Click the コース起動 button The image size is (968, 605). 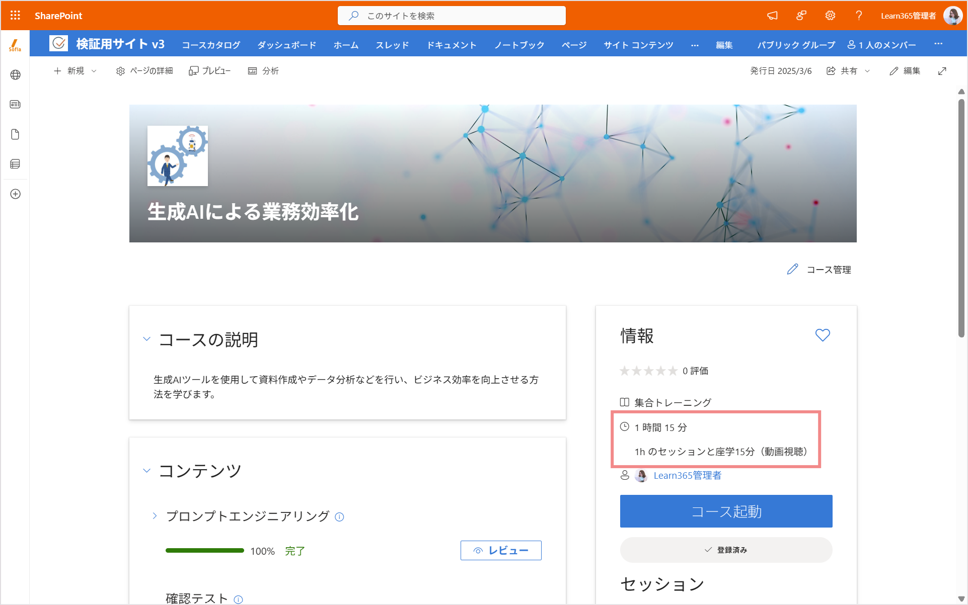726,511
